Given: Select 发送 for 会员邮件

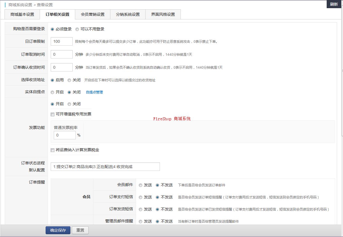Looking at the screenshot, I should click(x=141, y=185).
